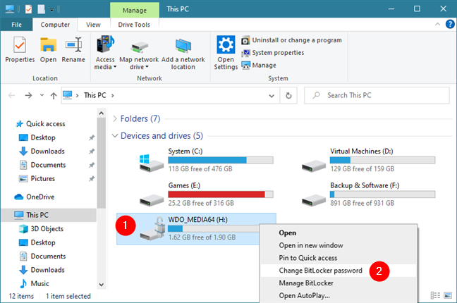Choose Manage BitLocker in context menu
This screenshot has height=303, width=457.
(339, 283)
